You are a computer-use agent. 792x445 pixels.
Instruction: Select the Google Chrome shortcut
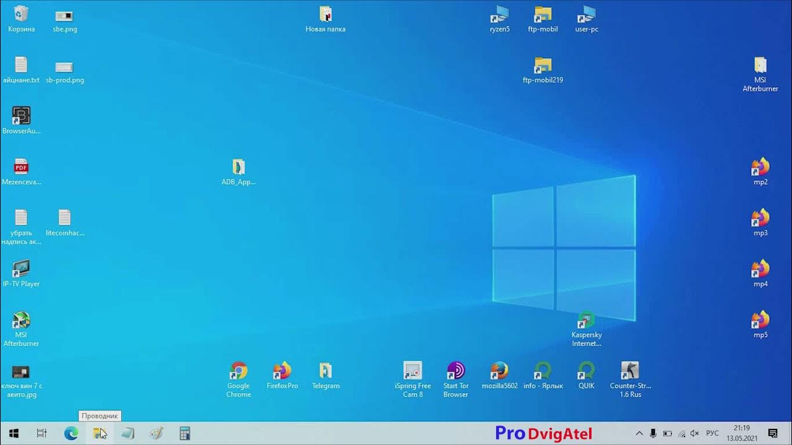238,380
